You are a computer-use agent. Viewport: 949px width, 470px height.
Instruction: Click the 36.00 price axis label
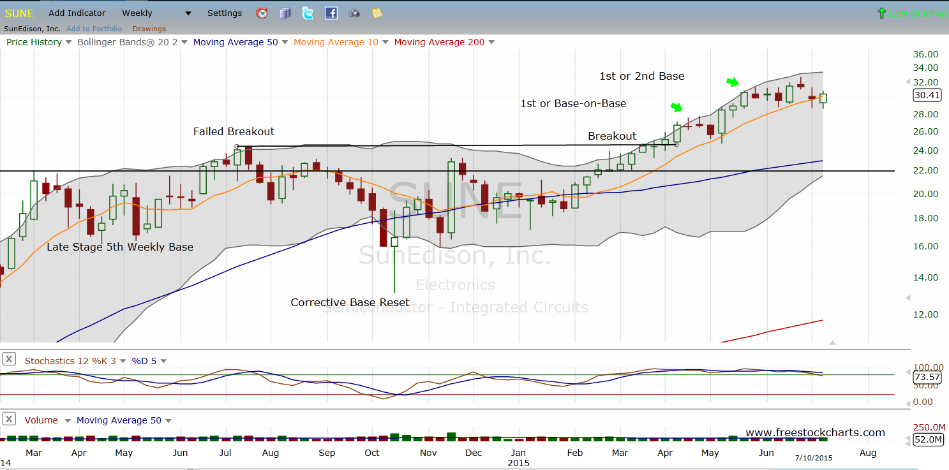click(926, 54)
